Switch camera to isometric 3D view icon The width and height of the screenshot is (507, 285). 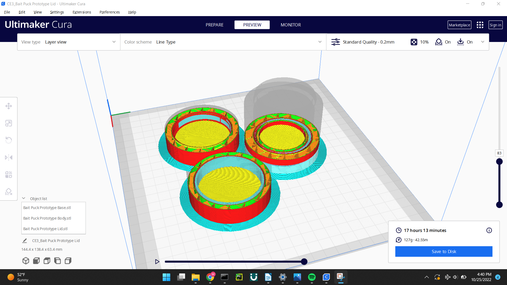click(26, 260)
